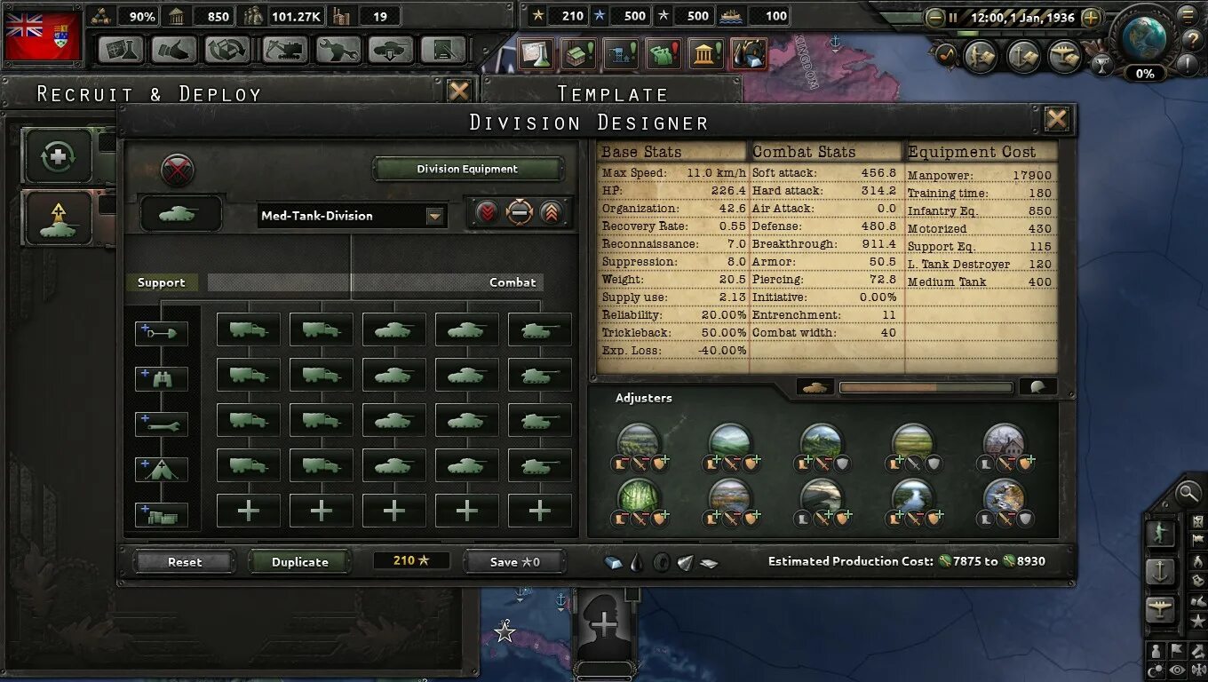Screen dimensions: 1208x682
Task: Click the Duplicate template button
Action: pos(299,561)
